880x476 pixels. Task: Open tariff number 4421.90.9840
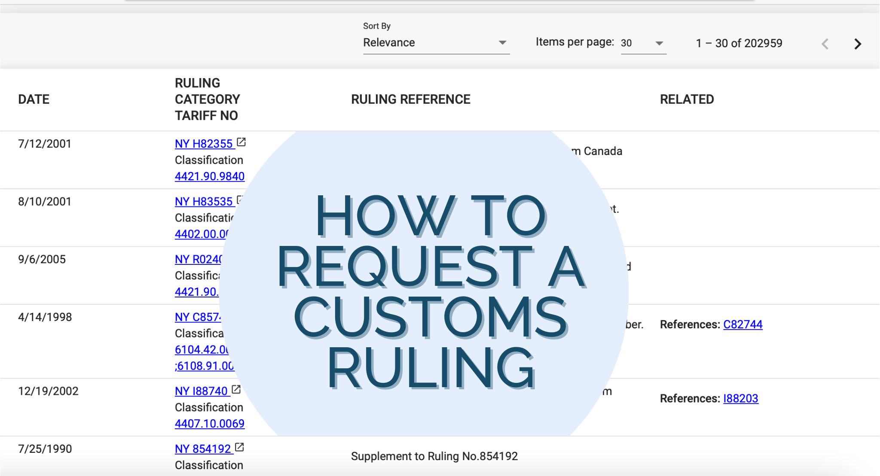click(209, 176)
